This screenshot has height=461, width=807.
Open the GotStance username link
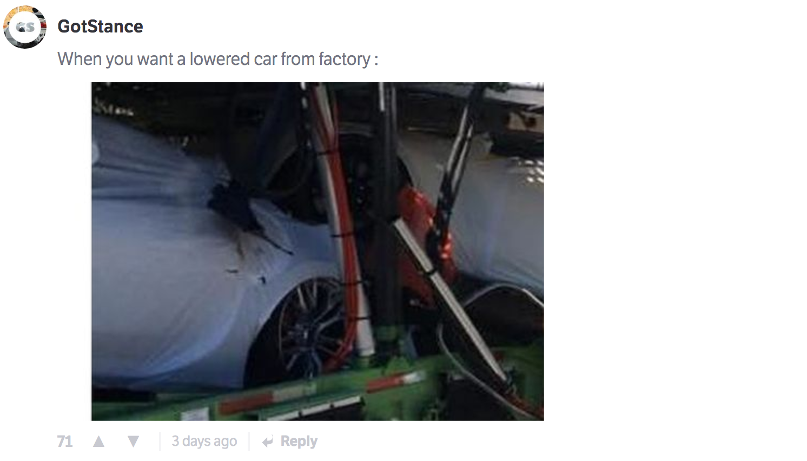100,27
